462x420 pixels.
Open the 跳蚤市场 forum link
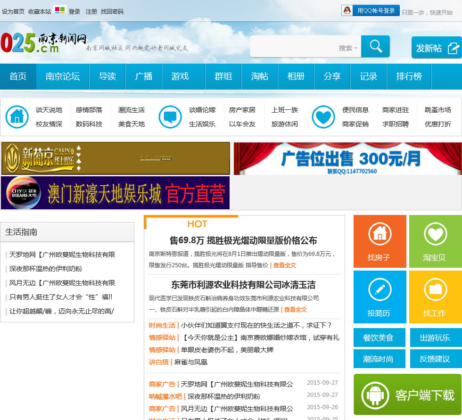[x=438, y=110]
